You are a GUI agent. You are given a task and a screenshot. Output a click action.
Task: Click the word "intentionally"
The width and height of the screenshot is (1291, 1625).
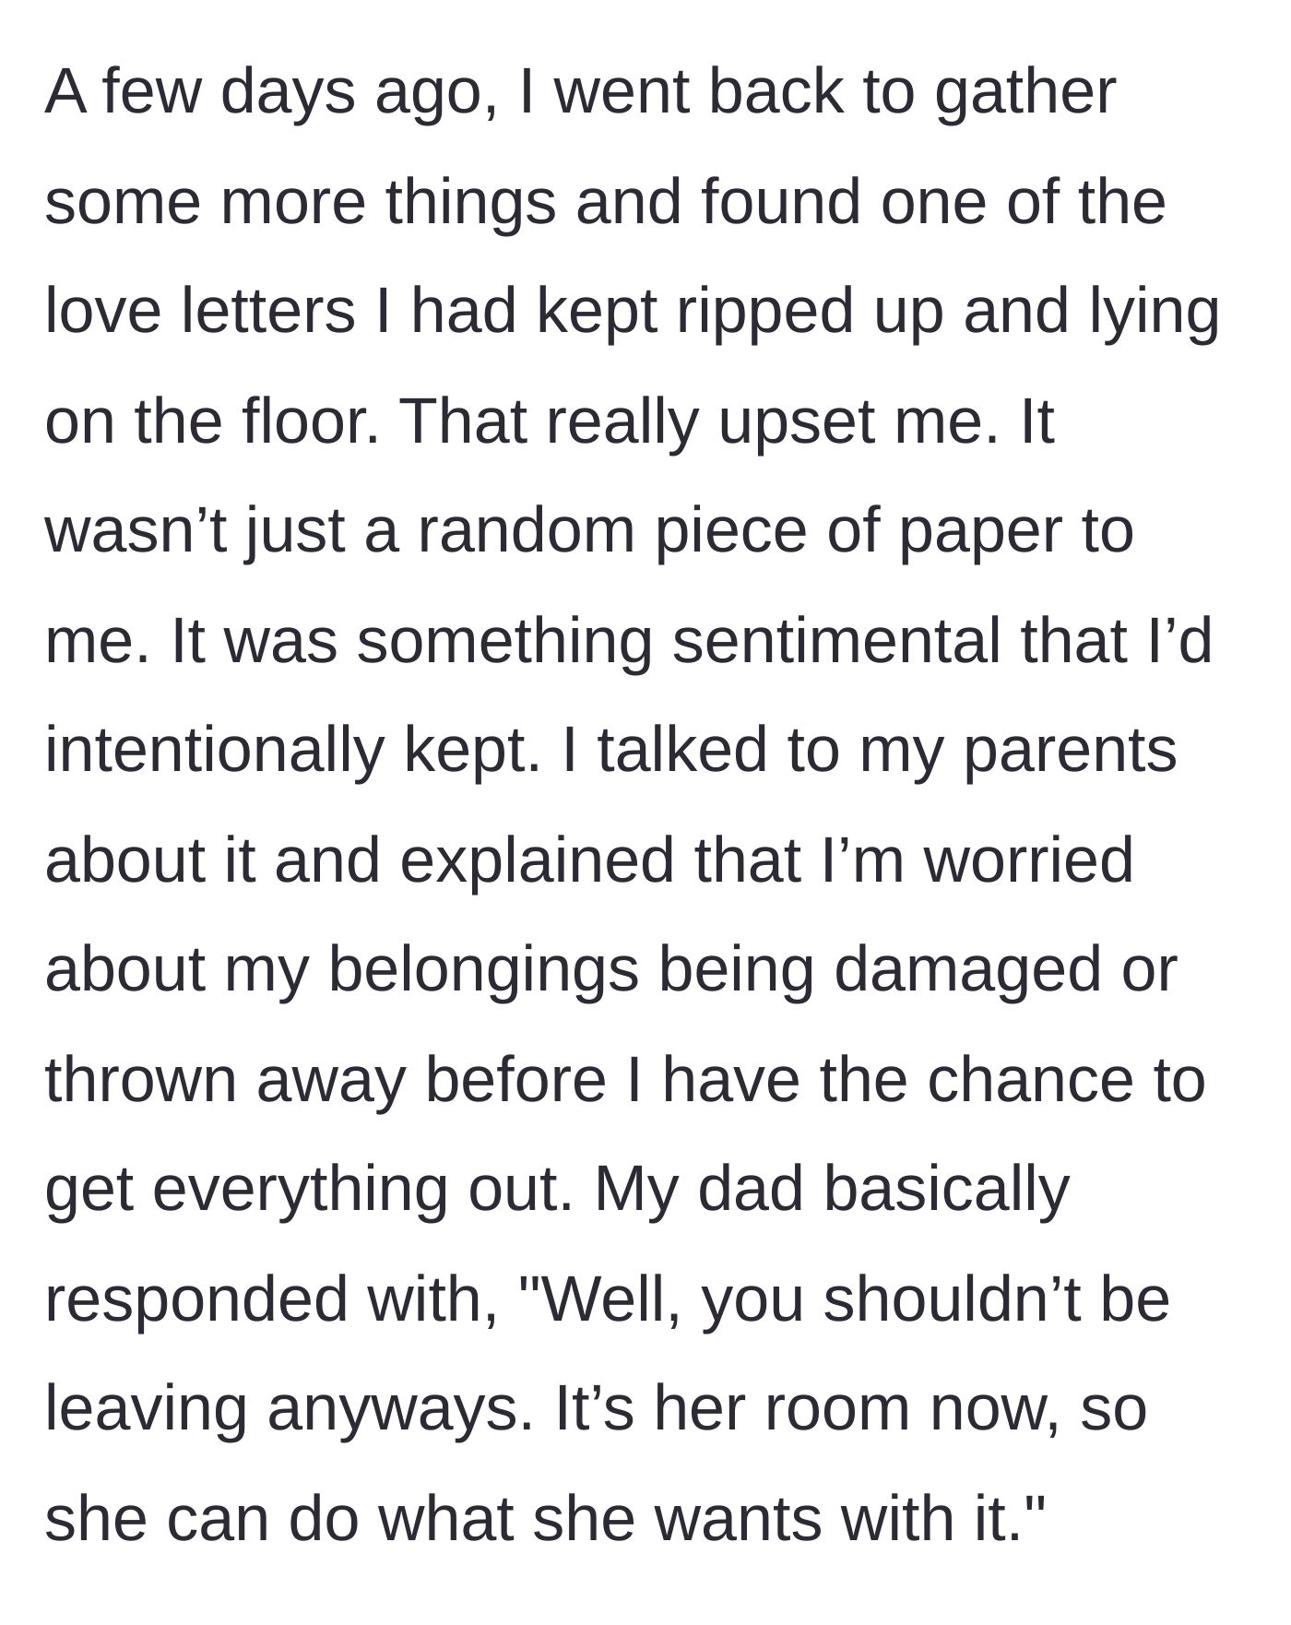pyautogui.click(x=214, y=752)
